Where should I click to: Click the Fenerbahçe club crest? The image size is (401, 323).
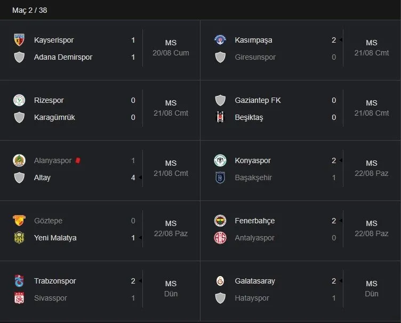(x=220, y=221)
